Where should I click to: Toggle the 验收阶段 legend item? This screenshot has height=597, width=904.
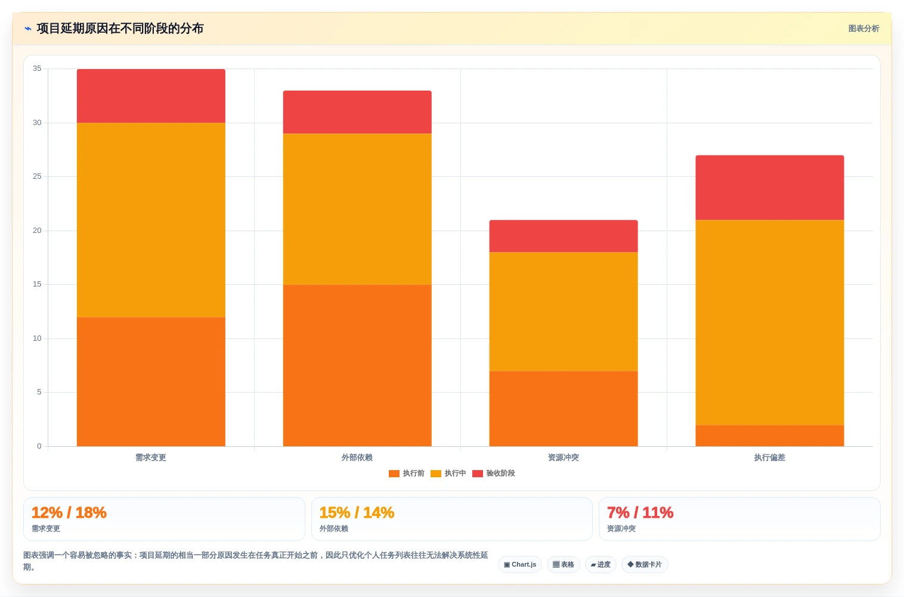494,474
